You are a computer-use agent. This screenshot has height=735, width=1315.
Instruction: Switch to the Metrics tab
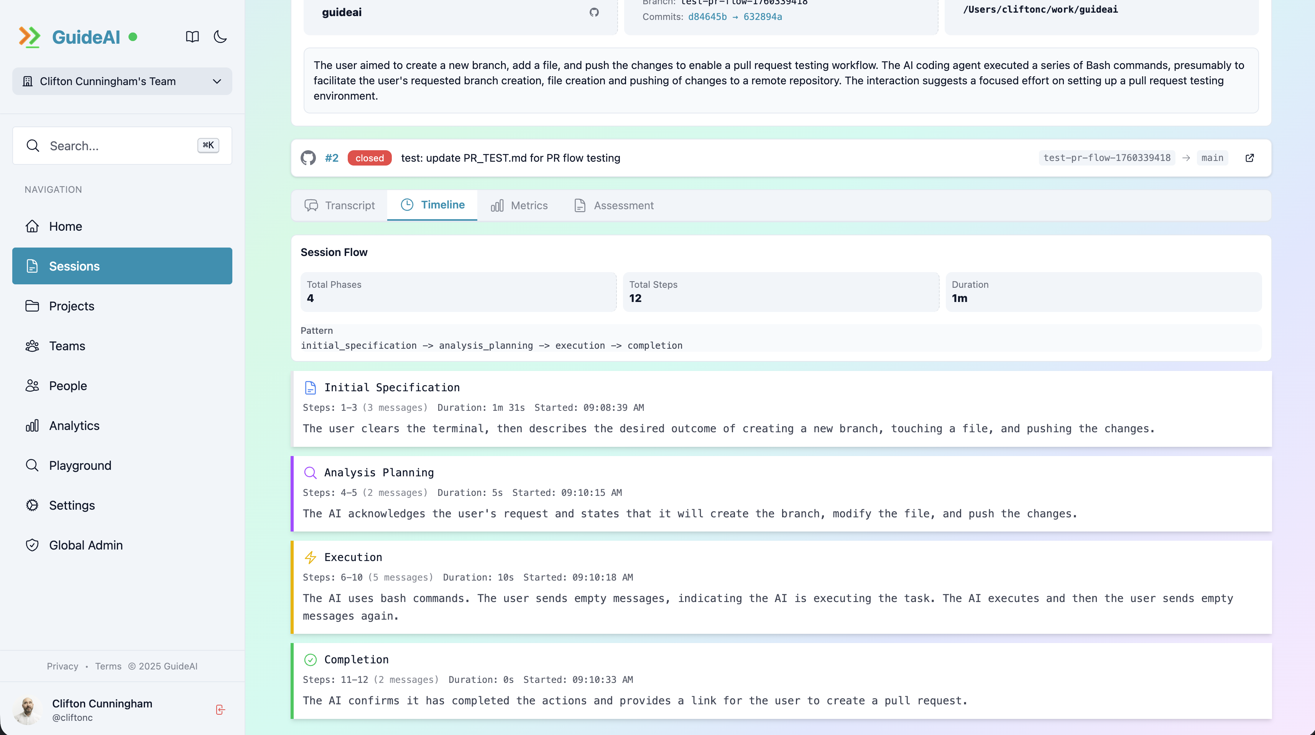coord(519,205)
